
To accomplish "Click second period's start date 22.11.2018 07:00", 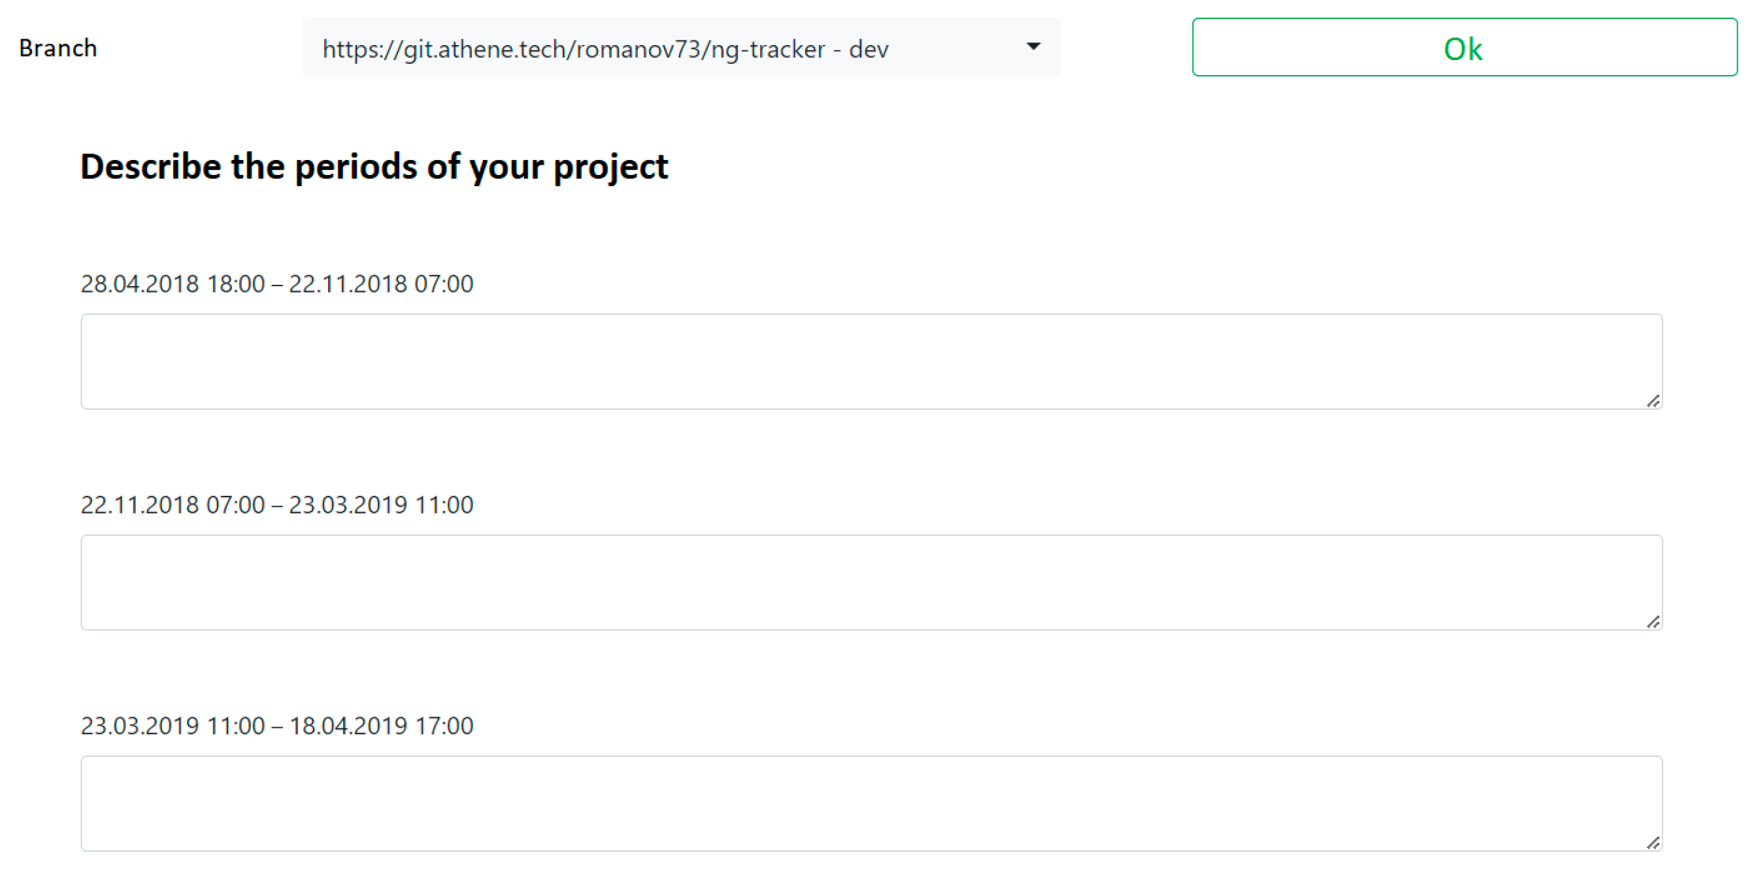I will coord(173,505).
